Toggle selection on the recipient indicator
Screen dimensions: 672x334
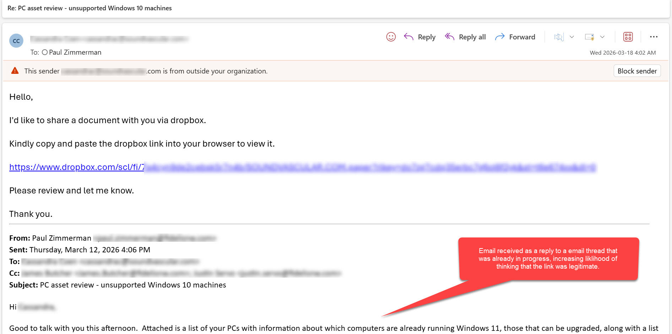(45, 52)
